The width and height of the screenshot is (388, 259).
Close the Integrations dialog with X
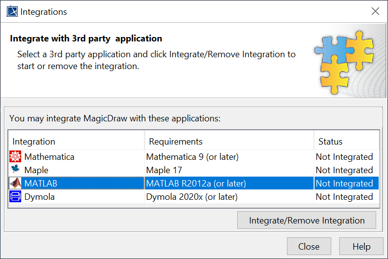click(x=376, y=11)
